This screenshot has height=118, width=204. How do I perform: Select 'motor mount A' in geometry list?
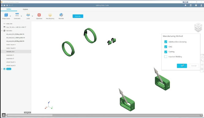click(11, 45)
